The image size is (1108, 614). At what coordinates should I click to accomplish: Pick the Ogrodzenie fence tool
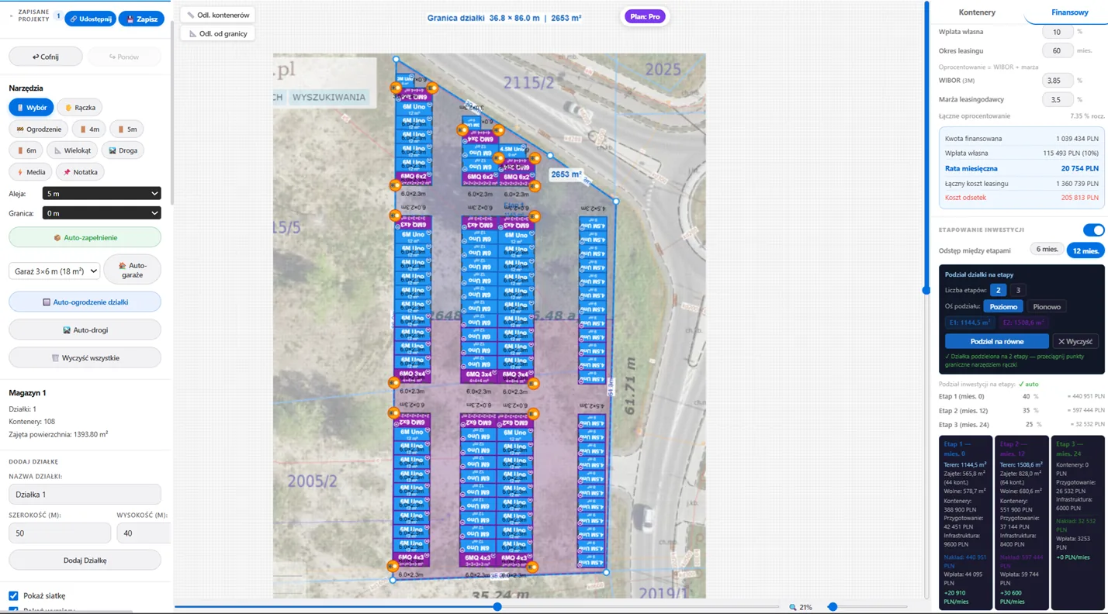[x=38, y=129]
